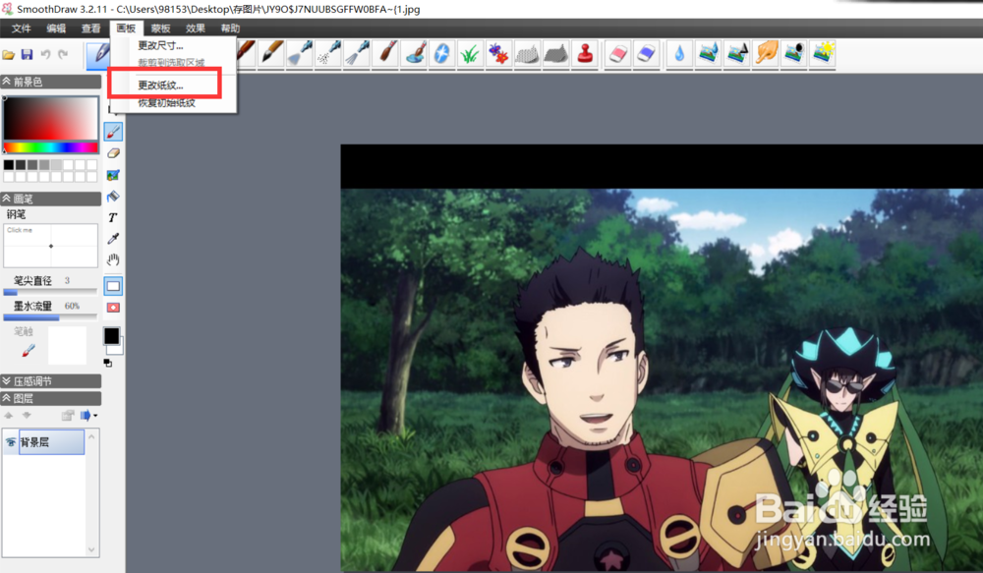Screen dimensions: 983x573
Task: Select the Text tool T icon
Action: [x=113, y=217]
